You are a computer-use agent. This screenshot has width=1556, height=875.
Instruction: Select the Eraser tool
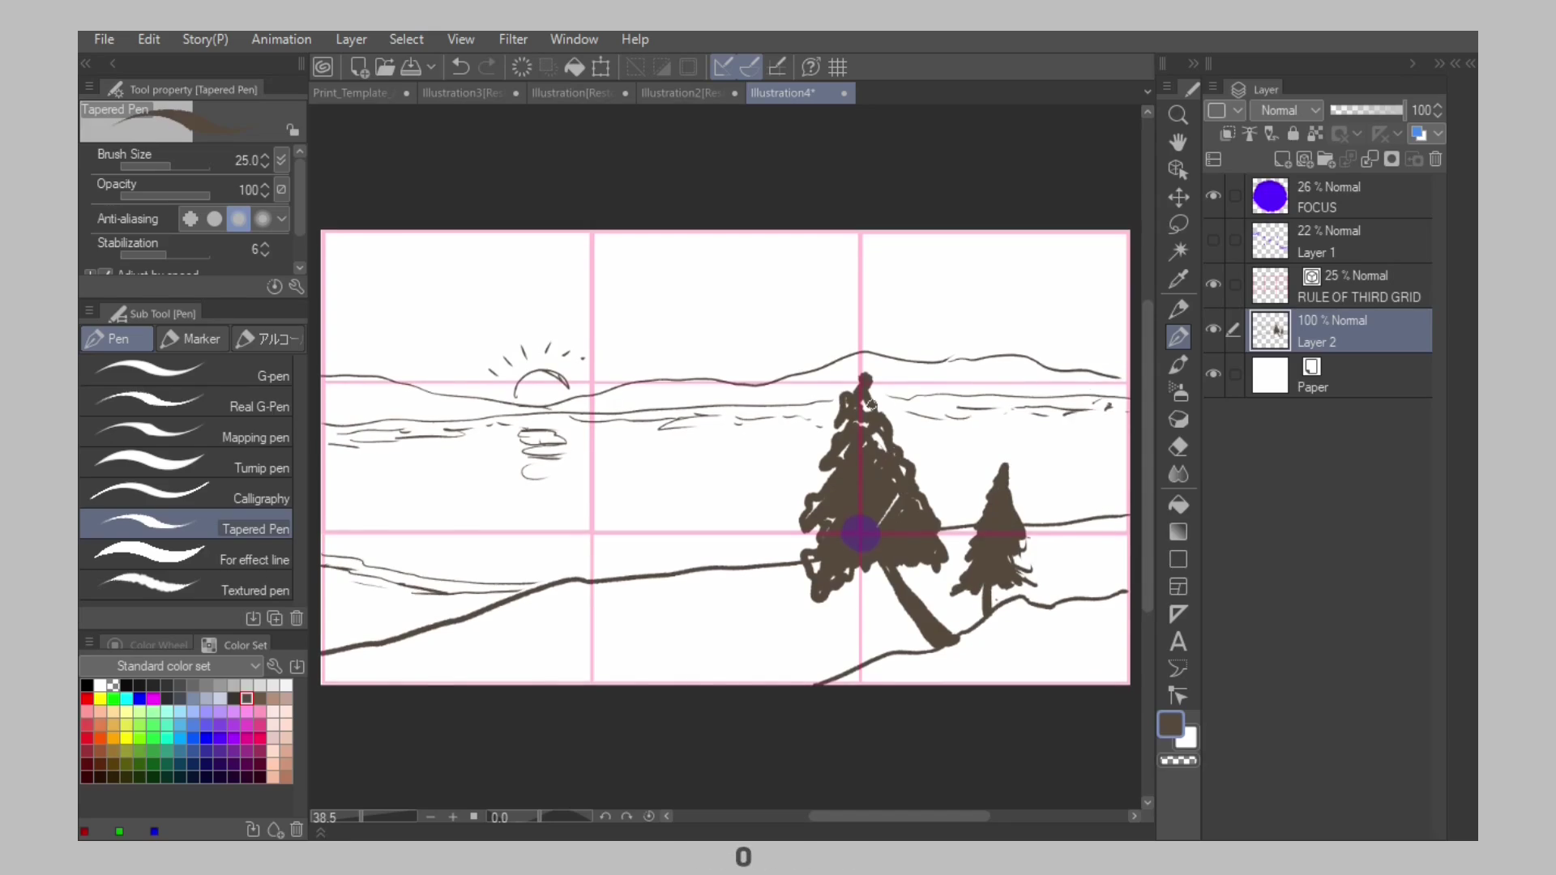[x=1178, y=446]
